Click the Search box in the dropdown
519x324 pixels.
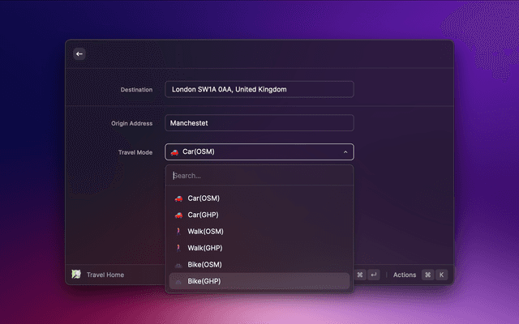(x=259, y=175)
